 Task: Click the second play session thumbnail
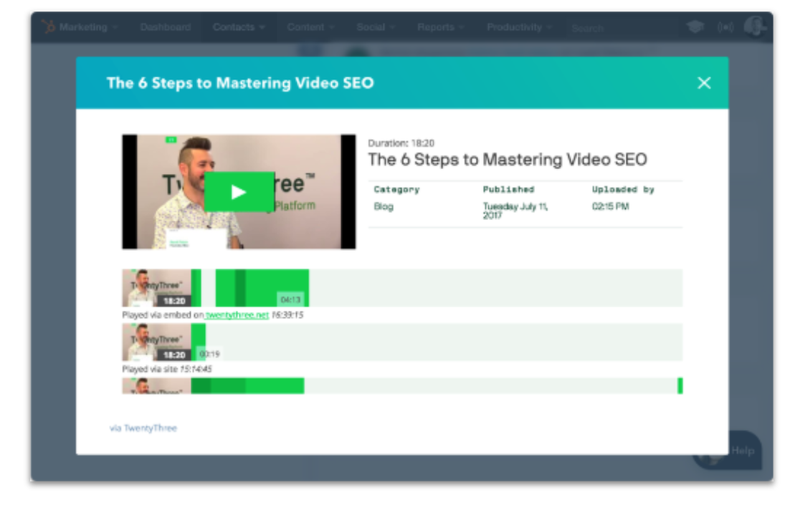click(x=156, y=342)
